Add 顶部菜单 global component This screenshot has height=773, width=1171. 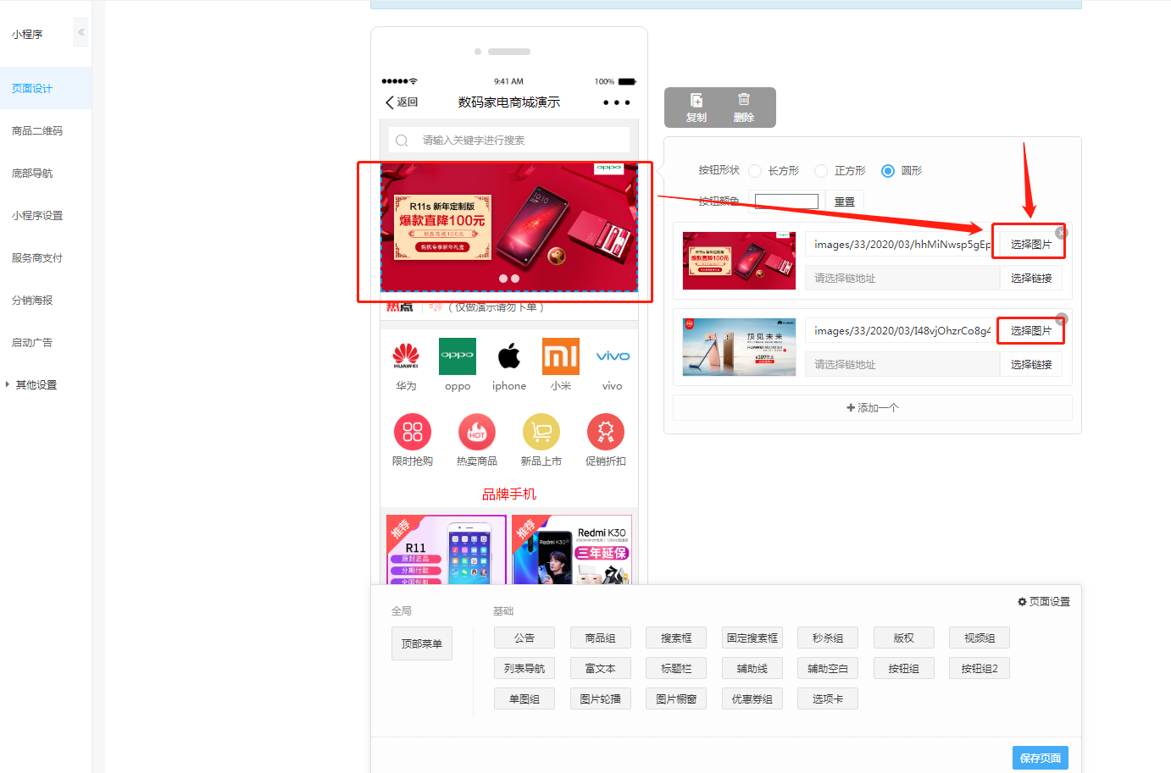click(x=422, y=644)
